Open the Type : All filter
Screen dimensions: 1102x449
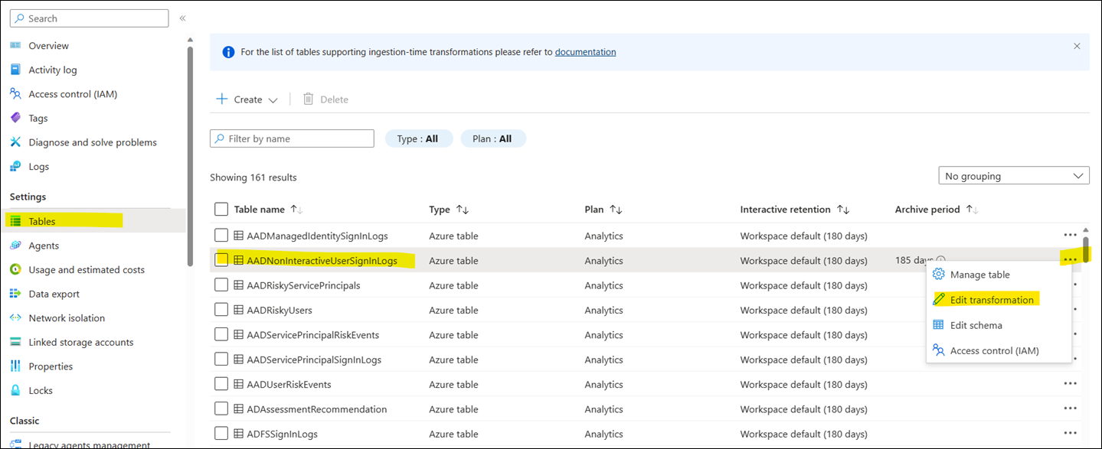(418, 138)
